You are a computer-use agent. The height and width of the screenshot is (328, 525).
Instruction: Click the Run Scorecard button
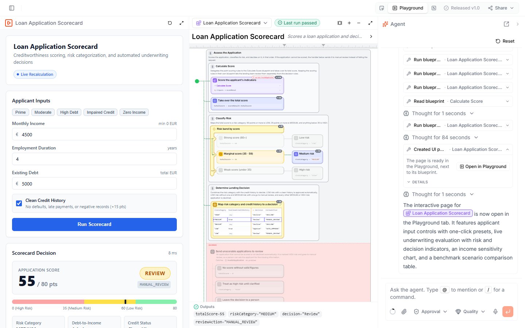coord(94,224)
